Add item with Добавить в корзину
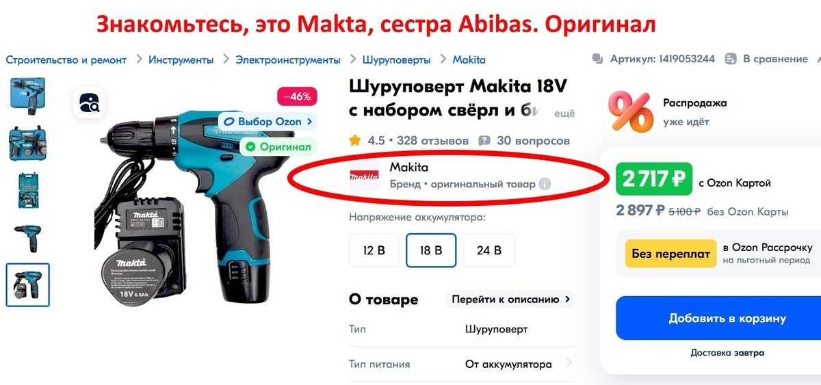 coord(718,318)
